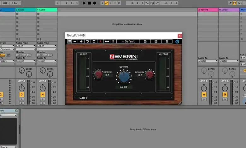This screenshot has width=246, height=148.
Task: Click the A/B copy arrows icon
Action: click(x=107, y=41)
